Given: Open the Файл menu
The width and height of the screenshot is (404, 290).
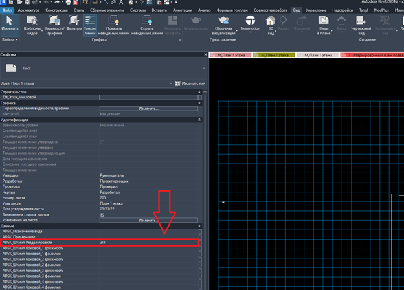Looking at the screenshot, I should (x=7, y=10).
